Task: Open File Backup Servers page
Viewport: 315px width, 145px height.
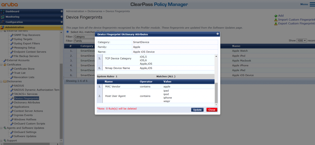Action: click(26, 56)
